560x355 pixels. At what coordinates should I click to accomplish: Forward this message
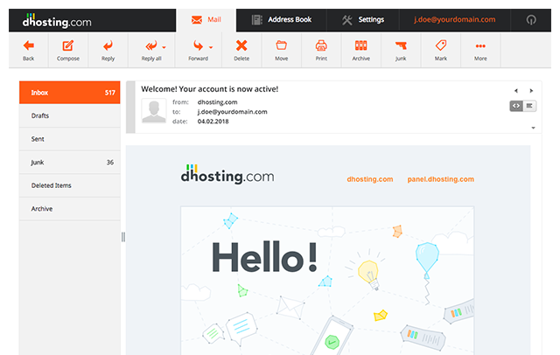pos(198,50)
